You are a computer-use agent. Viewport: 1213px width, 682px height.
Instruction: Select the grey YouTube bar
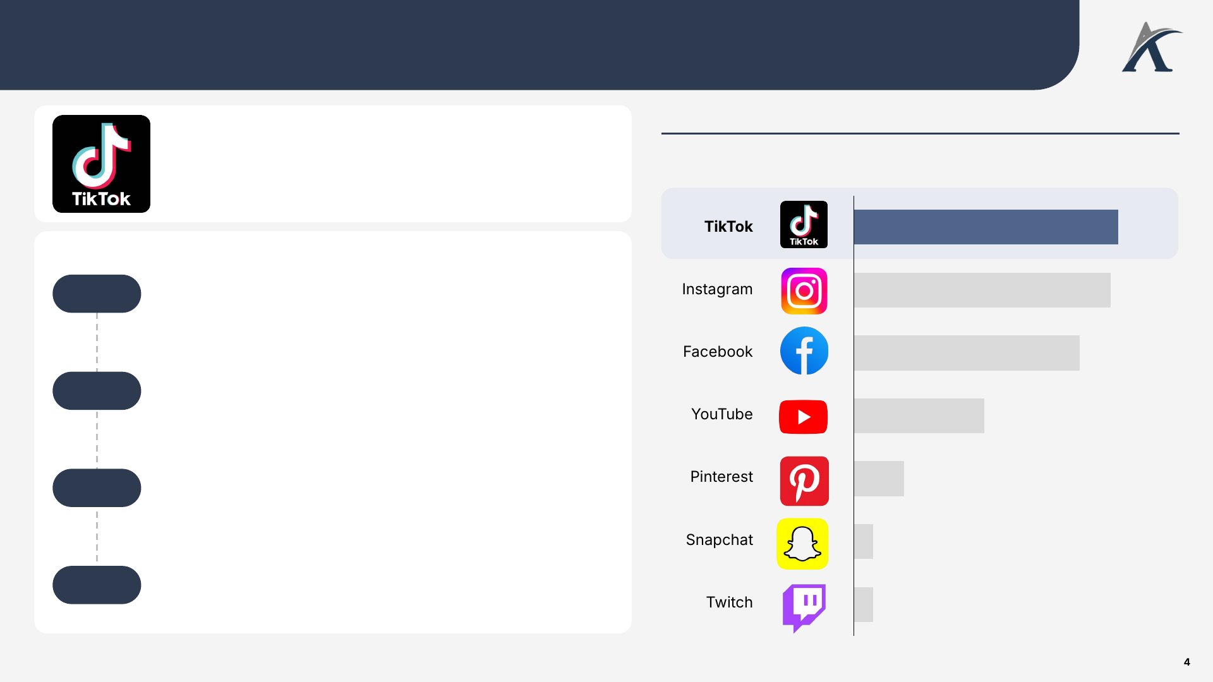tap(919, 416)
